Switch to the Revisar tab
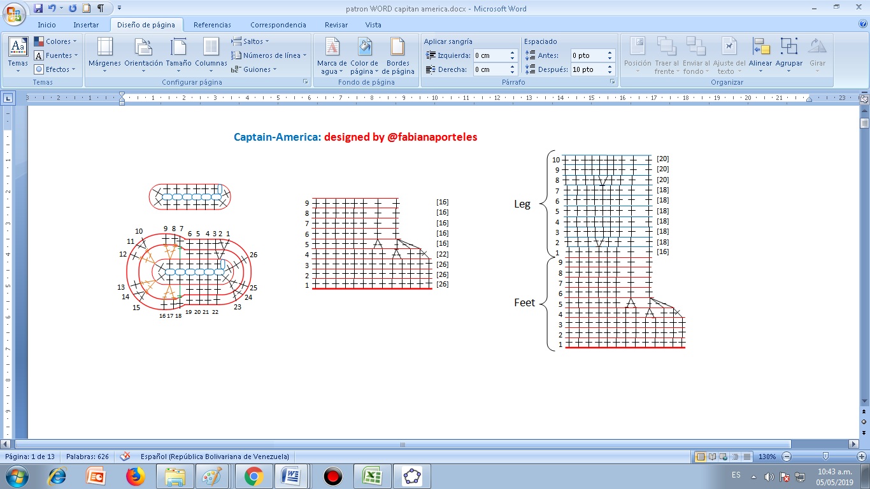Viewport: 870px width, 489px height. (x=336, y=25)
